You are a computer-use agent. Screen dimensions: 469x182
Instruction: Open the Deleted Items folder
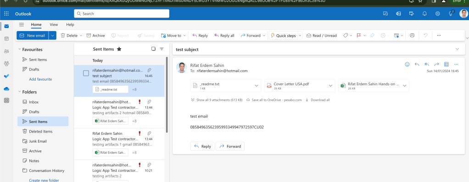tap(43, 132)
